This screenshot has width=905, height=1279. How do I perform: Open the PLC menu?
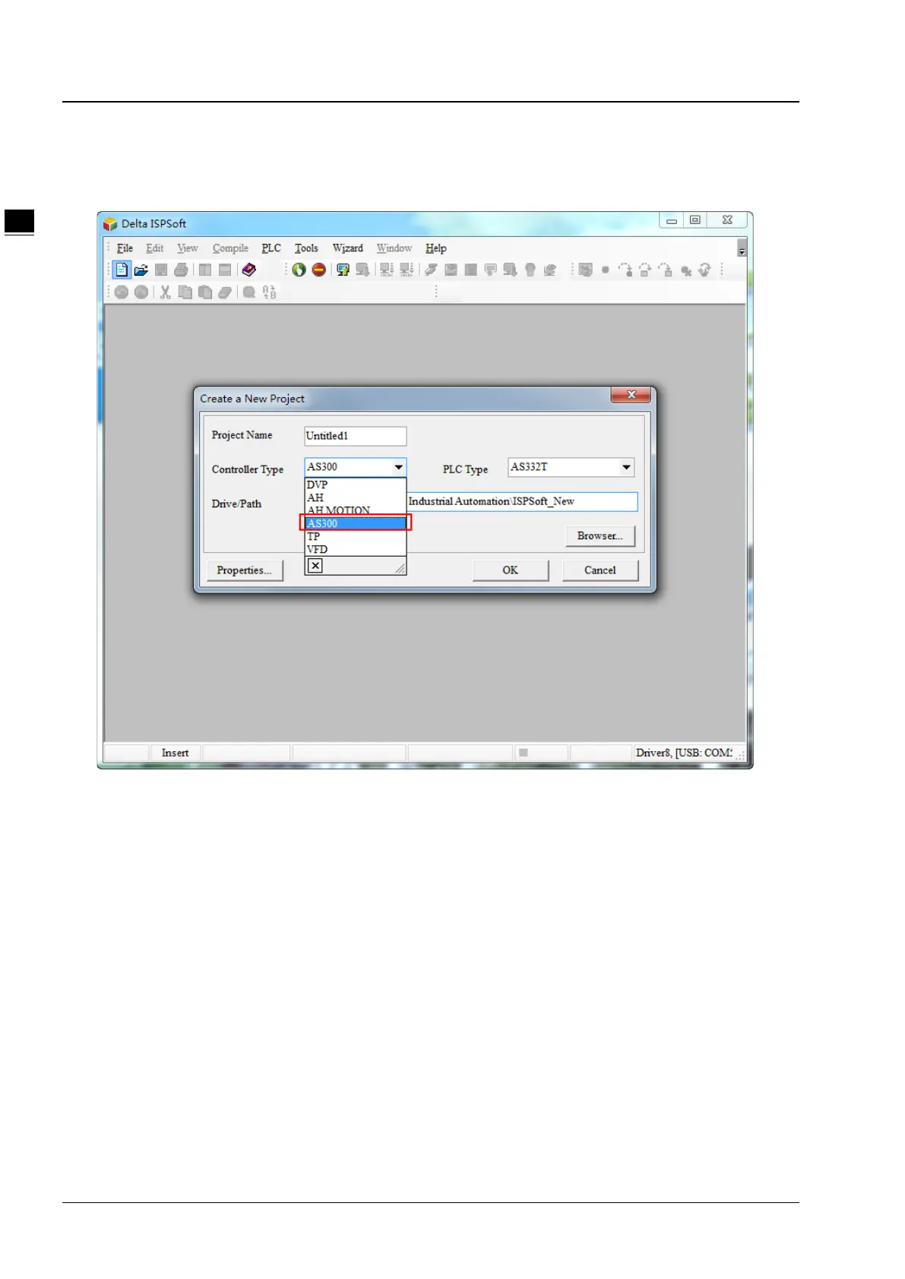click(x=271, y=248)
